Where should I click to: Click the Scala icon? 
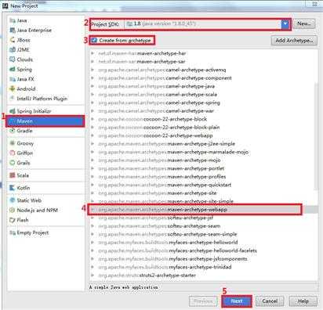coord(13,175)
